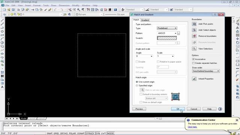This screenshot has width=240, height=135.
Task: Click the hatch origin brick preview image
Action: [x=175, y=97]
